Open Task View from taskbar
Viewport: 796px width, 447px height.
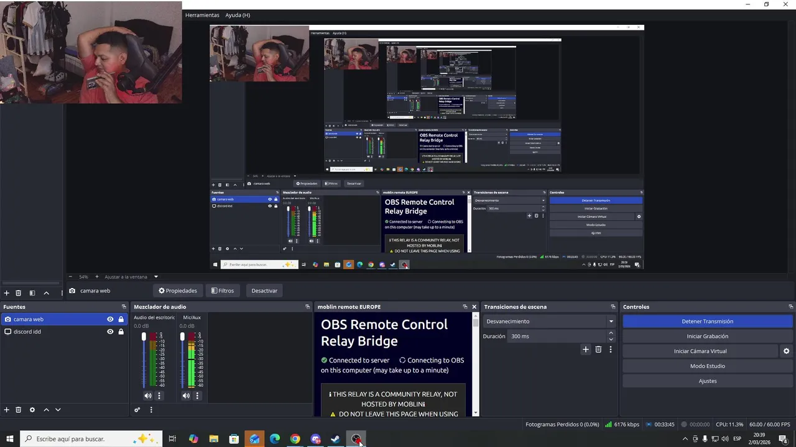point(172,439)
